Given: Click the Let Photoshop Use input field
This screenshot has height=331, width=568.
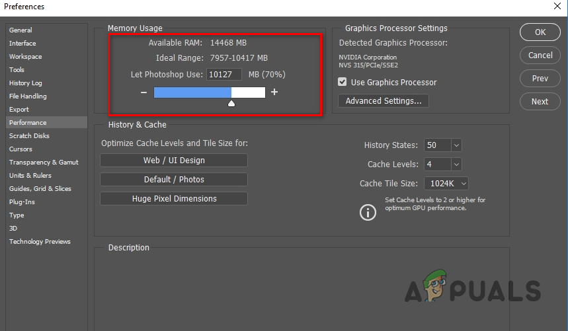Looking at the screenshot, I should pos(224,75).
